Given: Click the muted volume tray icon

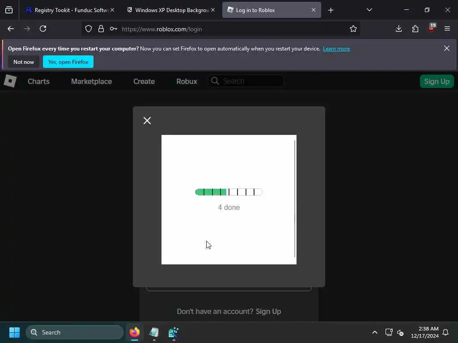Looking at the screenshot, I should 400,332.
